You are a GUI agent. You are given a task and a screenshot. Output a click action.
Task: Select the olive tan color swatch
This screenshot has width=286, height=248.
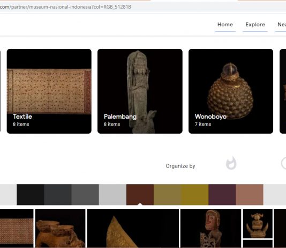(x=168, y=195)
